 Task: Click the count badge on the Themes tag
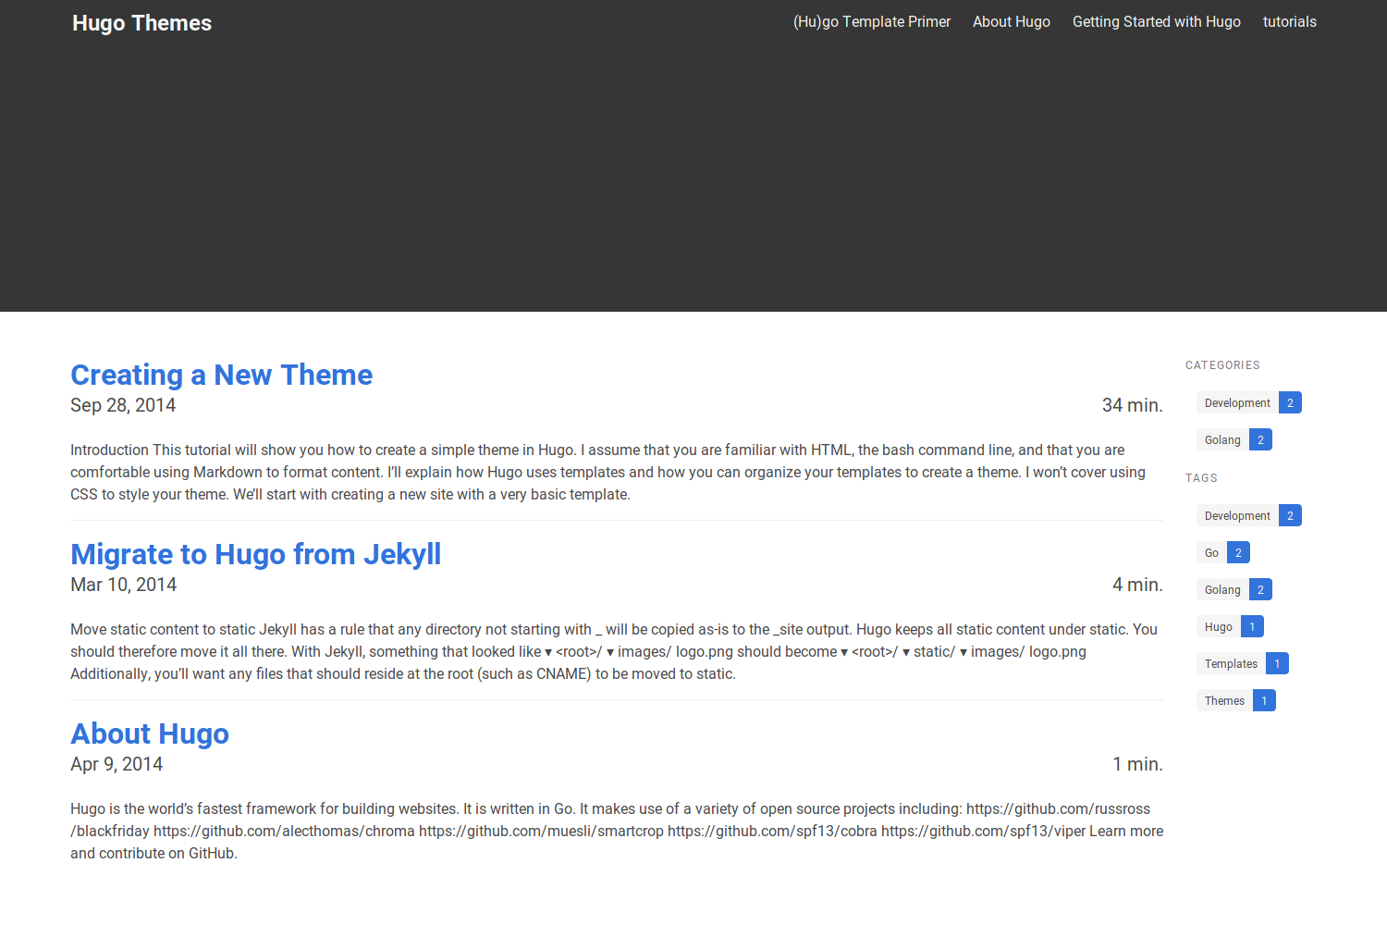(x=1264, y=700)
